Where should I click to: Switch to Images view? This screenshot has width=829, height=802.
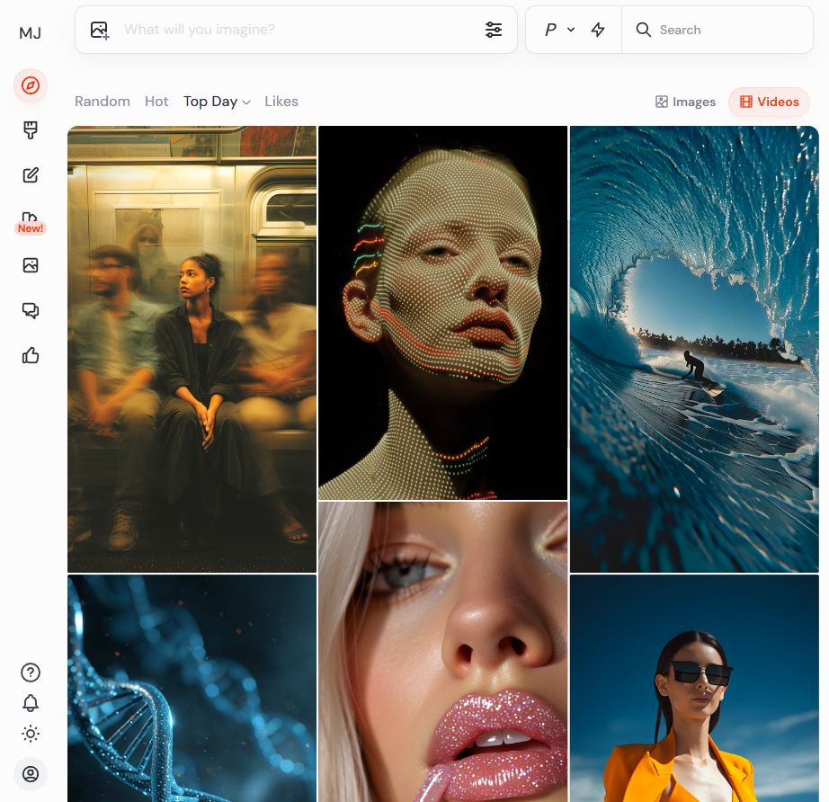coord(685,102)
